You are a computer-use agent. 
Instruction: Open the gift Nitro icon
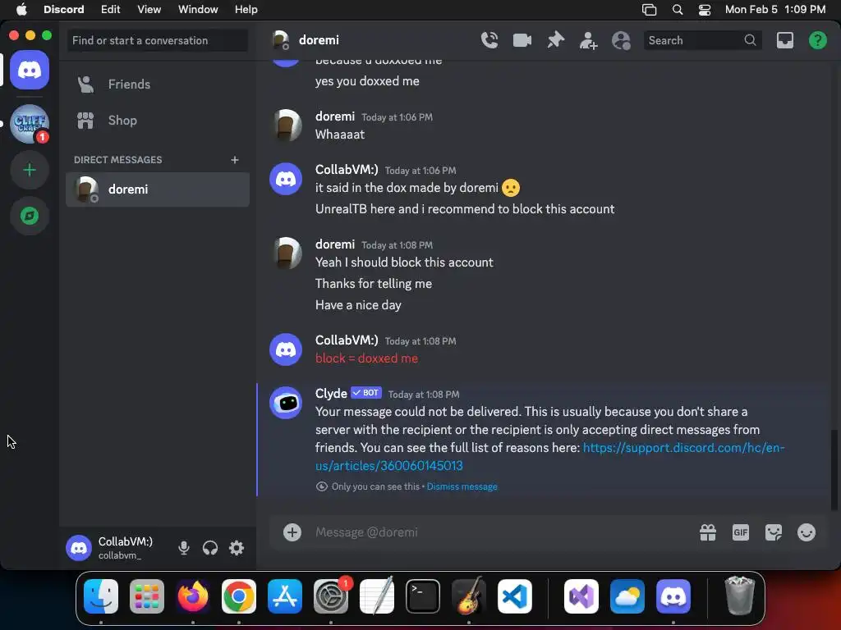pyautogui.click(x=707, y=532)
